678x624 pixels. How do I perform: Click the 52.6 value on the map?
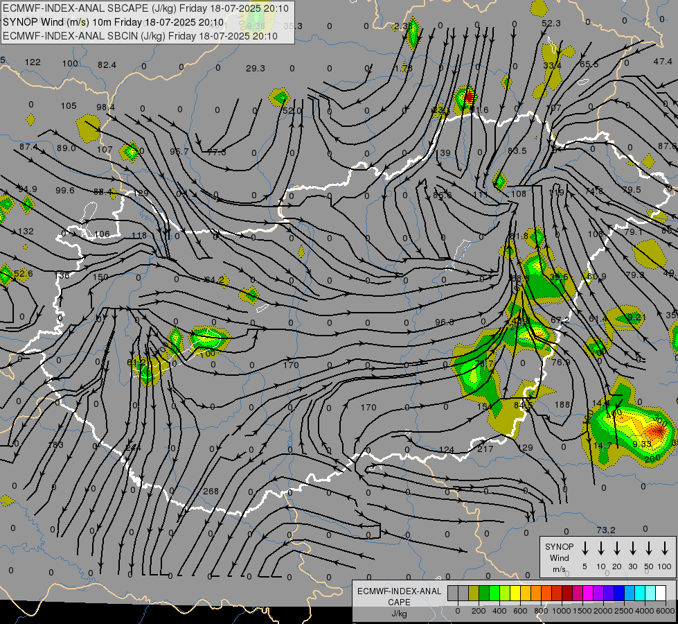pos(23,274)
